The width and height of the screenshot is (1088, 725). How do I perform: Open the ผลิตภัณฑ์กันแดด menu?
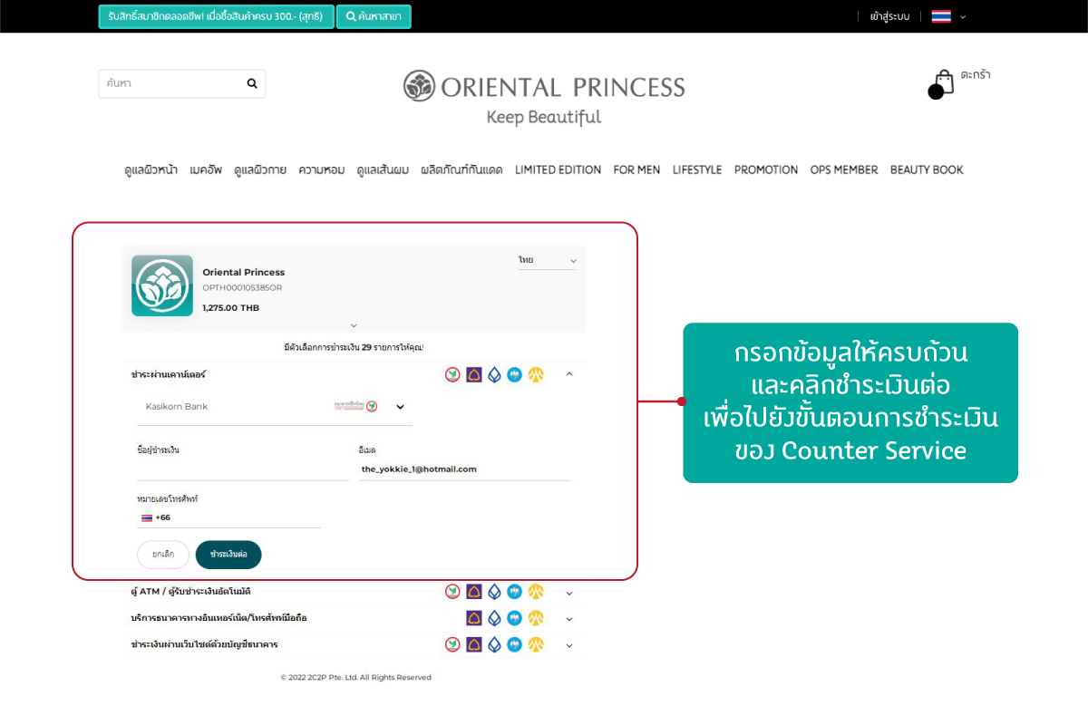[461, 169]
